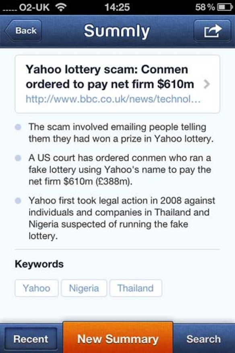Tap the bullet dot next to the scam summary
The height and width of the screenshot is (353, 235).
[x=18, y=127]
